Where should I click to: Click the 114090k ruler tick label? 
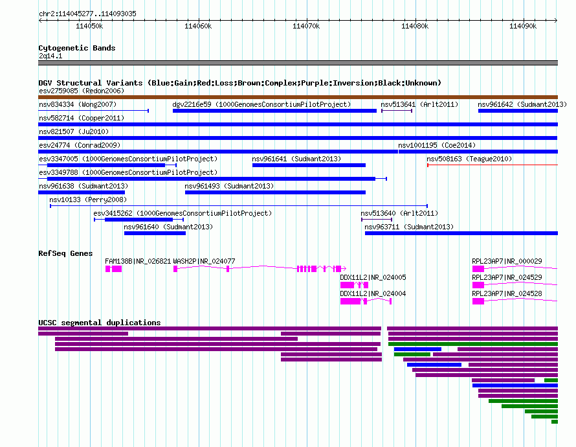pos(523,26)
